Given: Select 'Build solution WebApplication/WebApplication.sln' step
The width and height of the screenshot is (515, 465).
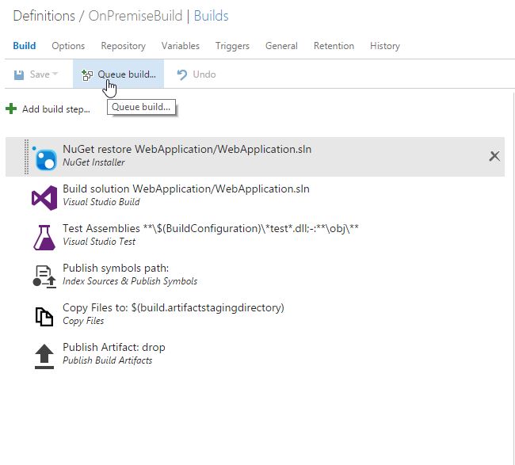Looking at the screenshot, I should point(186,189).
